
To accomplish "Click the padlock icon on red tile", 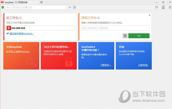I will click(x=69, y=62).
